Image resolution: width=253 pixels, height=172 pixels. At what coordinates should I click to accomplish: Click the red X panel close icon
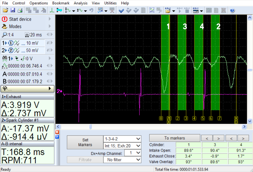(x=57, y=132)
